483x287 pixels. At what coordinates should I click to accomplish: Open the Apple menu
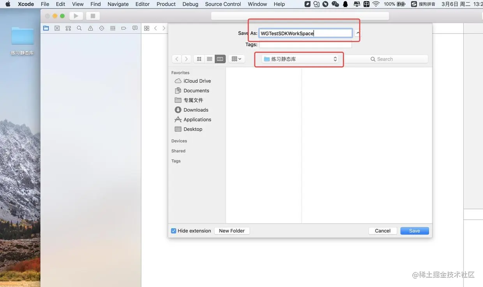[8, 4]
